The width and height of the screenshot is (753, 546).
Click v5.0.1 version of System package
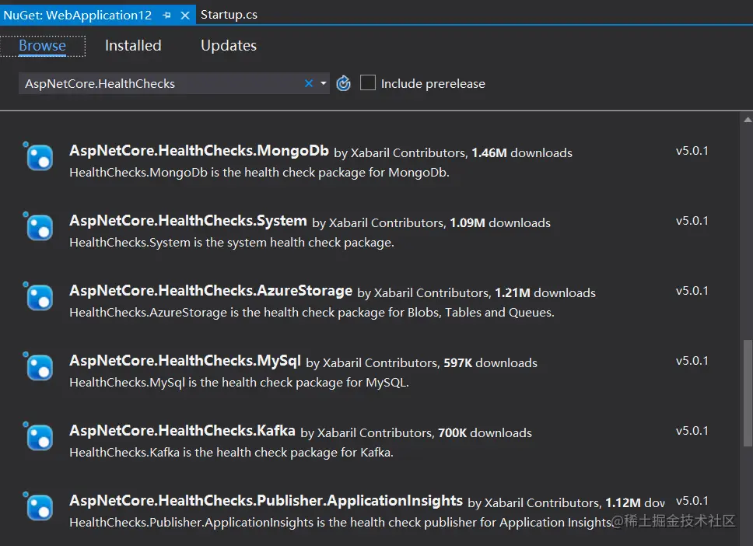coord(692,221)
